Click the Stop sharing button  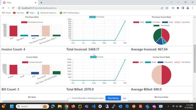113,98
